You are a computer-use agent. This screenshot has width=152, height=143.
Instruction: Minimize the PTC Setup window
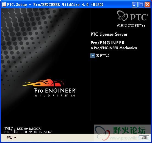point(135,5)
